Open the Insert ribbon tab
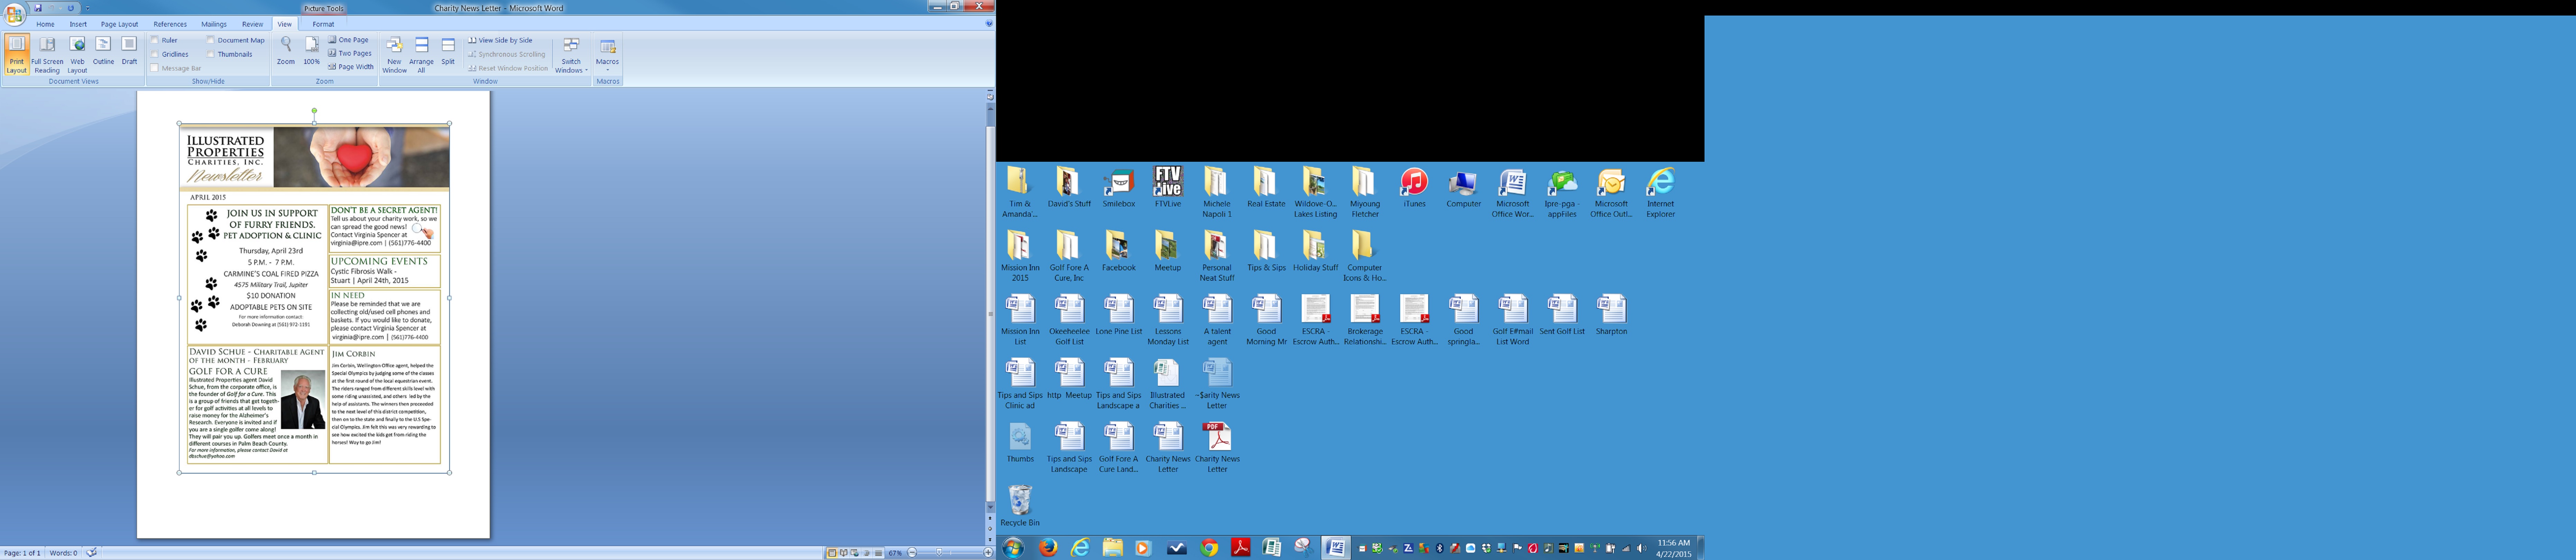The image size is (2576, 560). click(78, 24)
